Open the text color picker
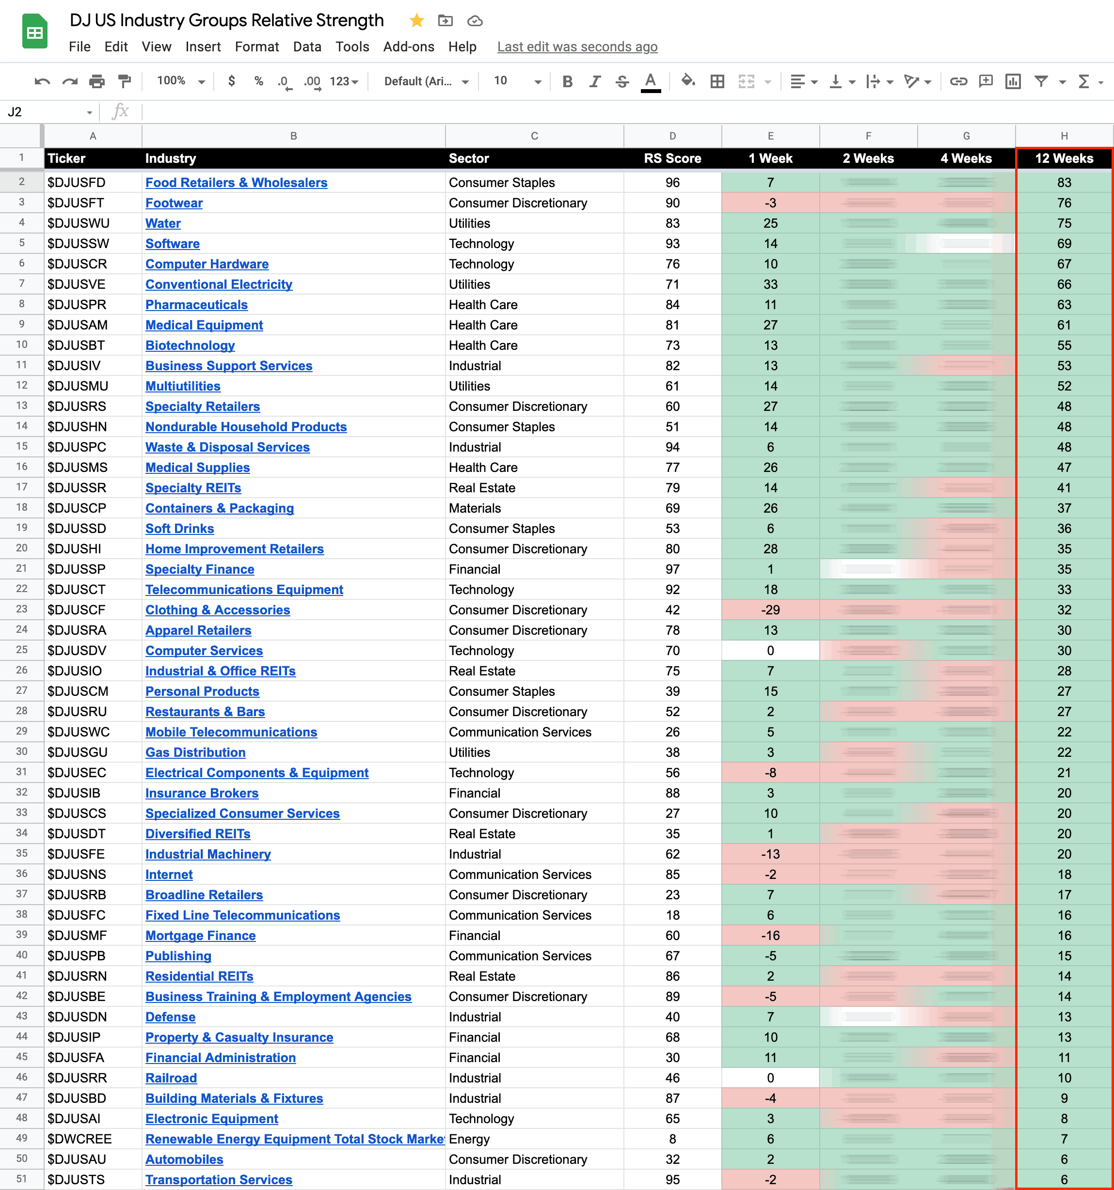Image resolution: width=1114 pixels, height=1190 pixels. tap(651, 82)
